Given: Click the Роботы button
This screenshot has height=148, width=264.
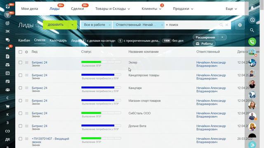Looking at the screenshot, I should click(x=204, y=44).
